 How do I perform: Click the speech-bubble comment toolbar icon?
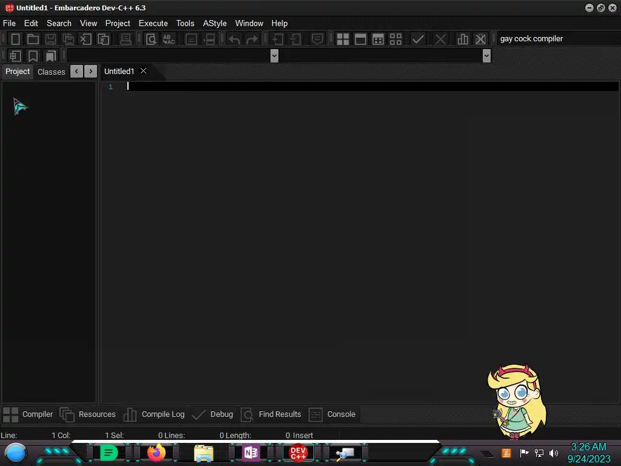317,39
